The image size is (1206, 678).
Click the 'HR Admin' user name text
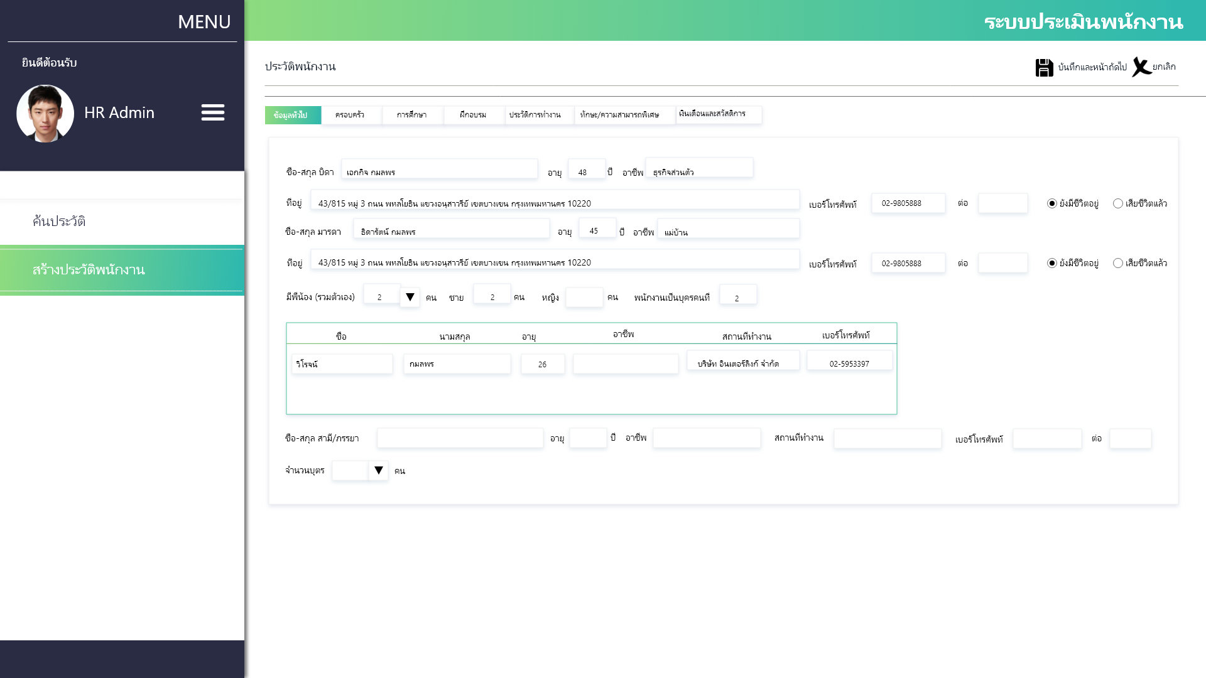[119, 112]
